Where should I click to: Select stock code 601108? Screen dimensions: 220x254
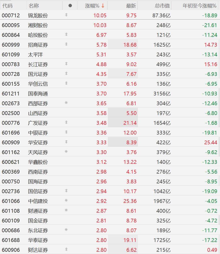(x=11, y=211)
